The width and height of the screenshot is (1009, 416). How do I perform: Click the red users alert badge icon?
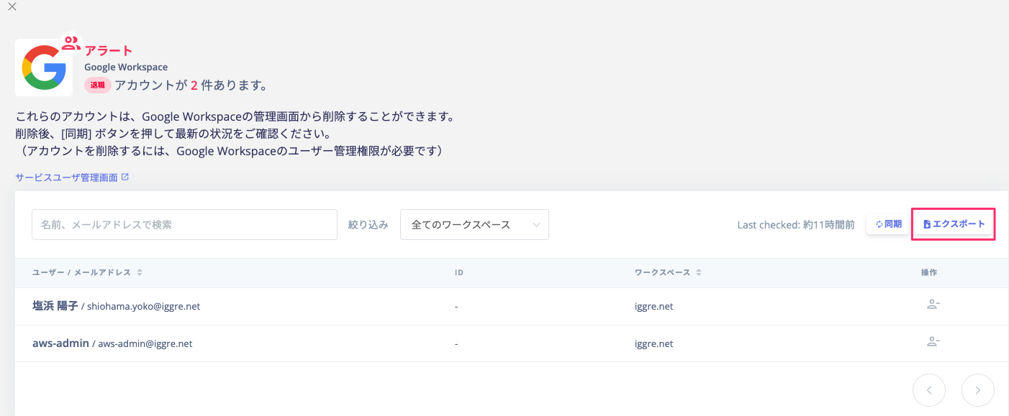pos(71,43)
